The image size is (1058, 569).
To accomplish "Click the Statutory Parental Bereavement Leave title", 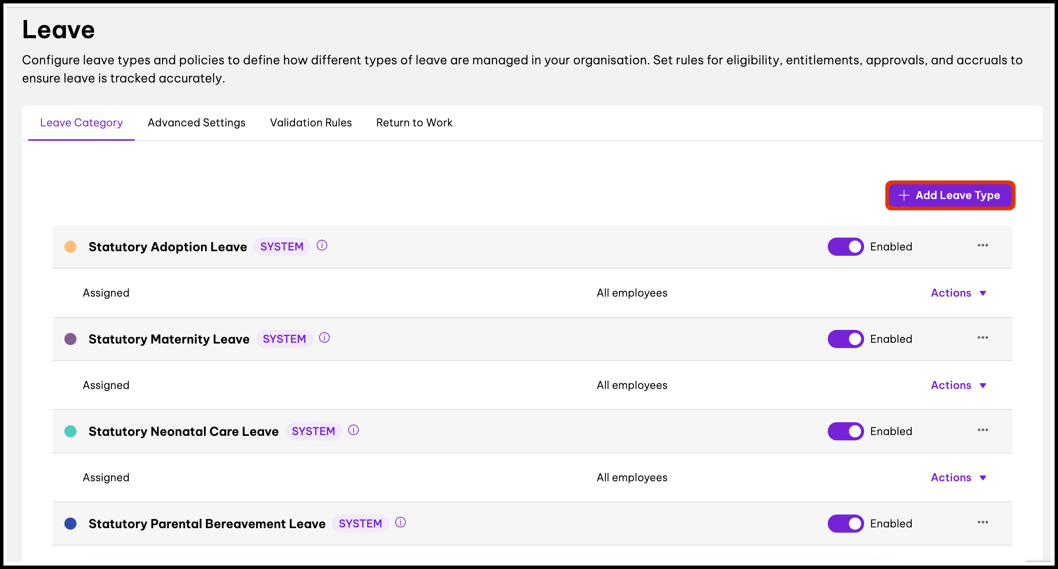I will coord(207,524).
